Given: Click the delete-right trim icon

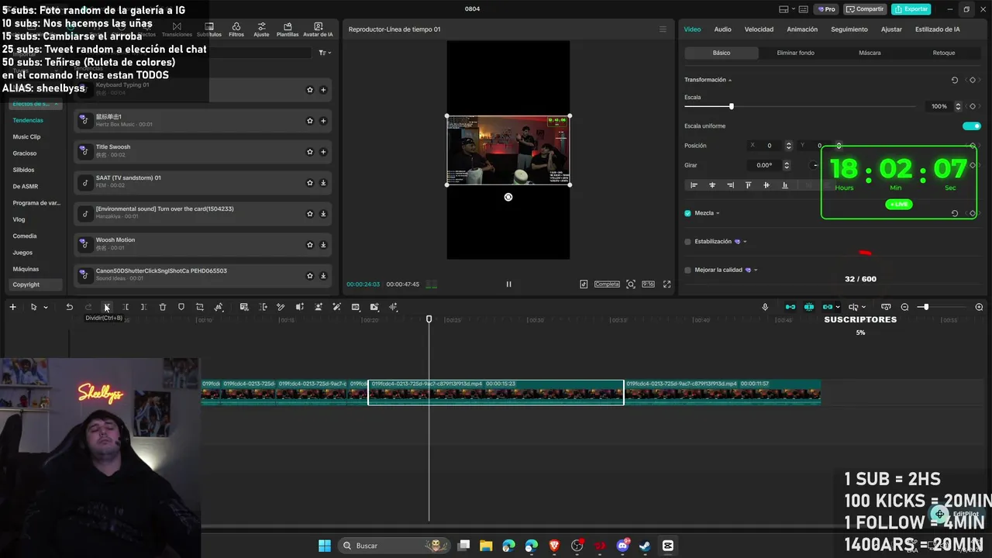Looking at the screenshot, I should tap(143, 307).
